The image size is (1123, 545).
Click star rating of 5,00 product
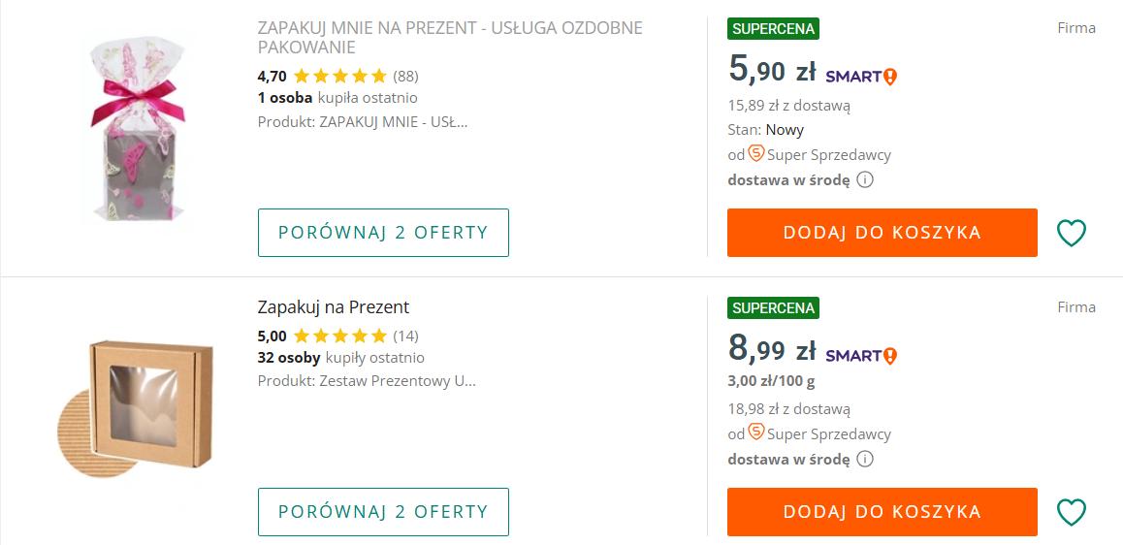tap(339, 337)
